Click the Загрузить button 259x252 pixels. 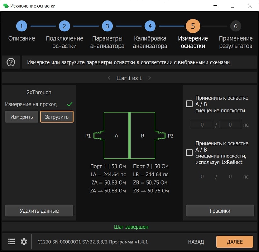click(x=57, y=117)
